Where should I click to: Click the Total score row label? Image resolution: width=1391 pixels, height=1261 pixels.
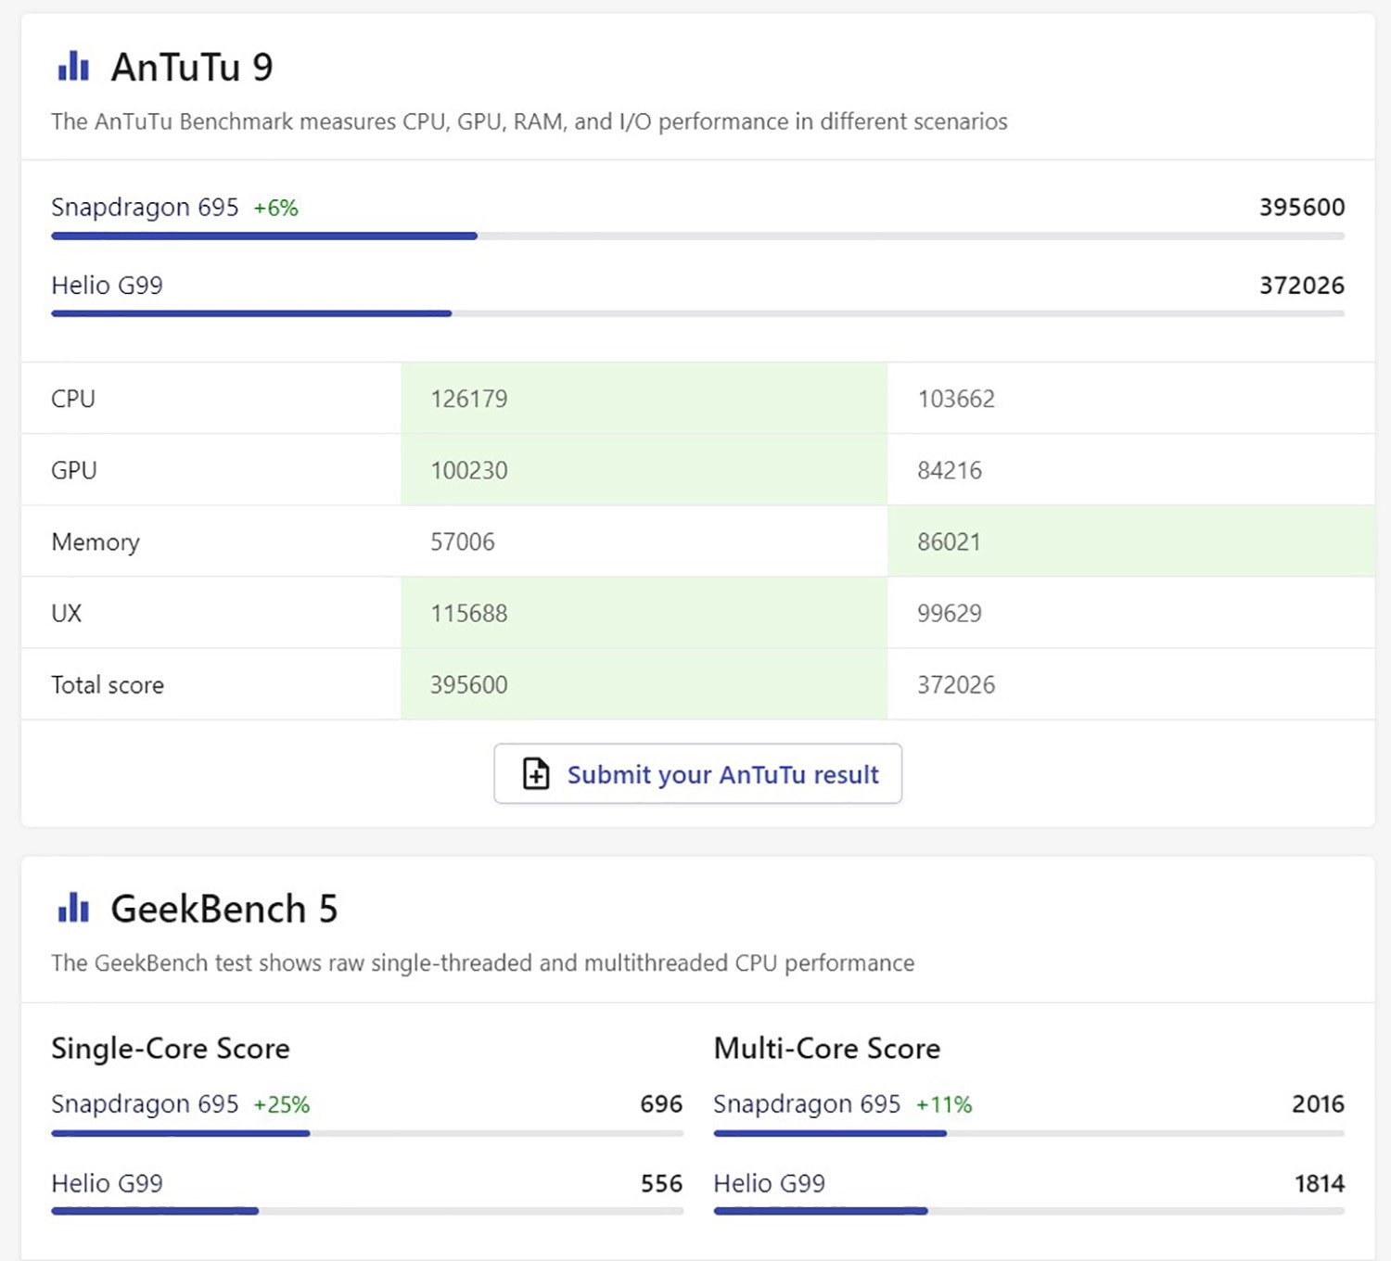click(x=108, y=684)
